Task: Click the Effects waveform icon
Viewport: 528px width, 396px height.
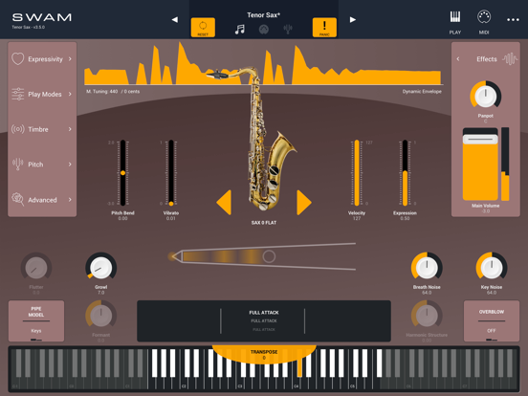Action: click(x=510, y=59)
